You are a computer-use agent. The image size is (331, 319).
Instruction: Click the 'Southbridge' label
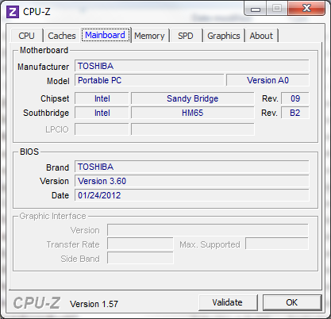point(46,113)
